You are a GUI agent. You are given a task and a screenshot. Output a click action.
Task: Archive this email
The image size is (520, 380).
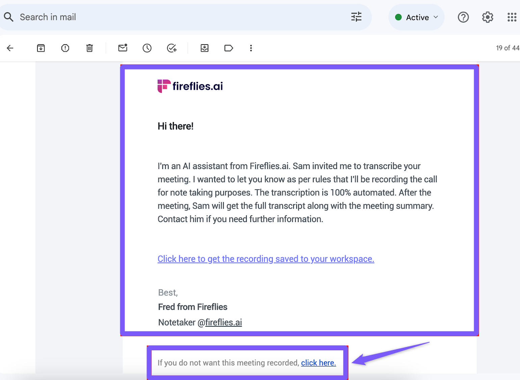pos(41,48)
